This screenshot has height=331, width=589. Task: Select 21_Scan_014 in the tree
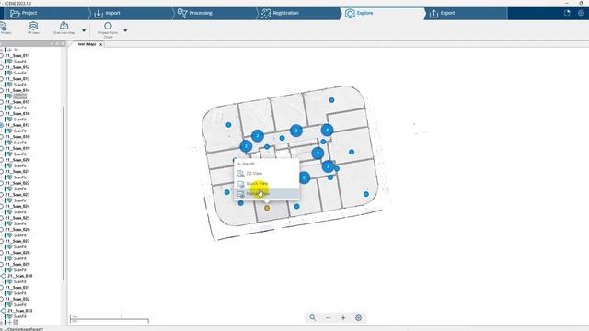coord(17,90)
